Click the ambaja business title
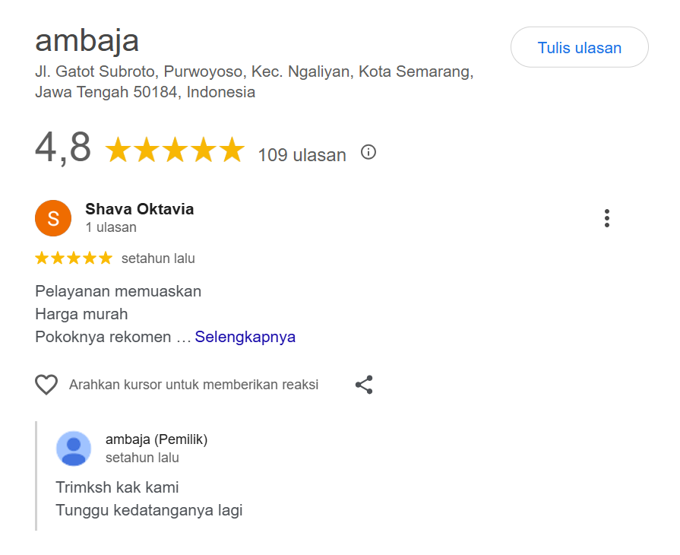This screenshot has height=555, width=680. [x=87, y=40]
